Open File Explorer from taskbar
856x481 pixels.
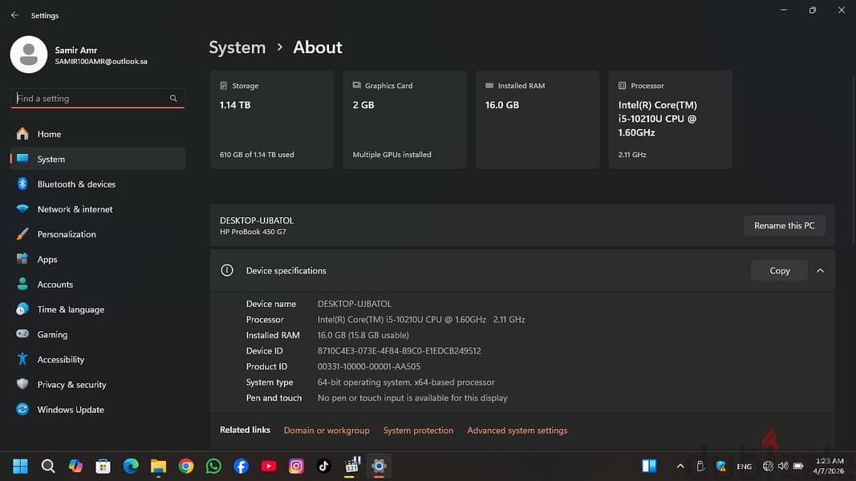(158, 466)
